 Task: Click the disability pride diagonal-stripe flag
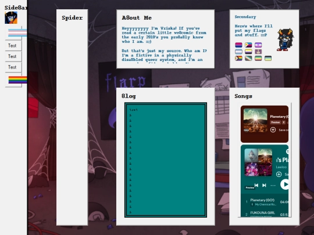(x=248, y=59)
